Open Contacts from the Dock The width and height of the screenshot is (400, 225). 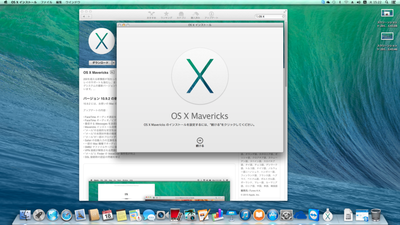94,215
